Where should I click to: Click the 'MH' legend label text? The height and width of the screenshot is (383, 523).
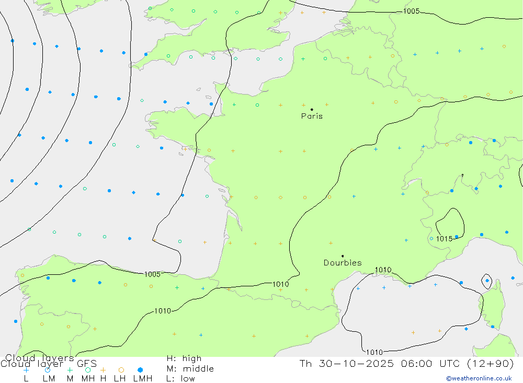pos(88,379)
